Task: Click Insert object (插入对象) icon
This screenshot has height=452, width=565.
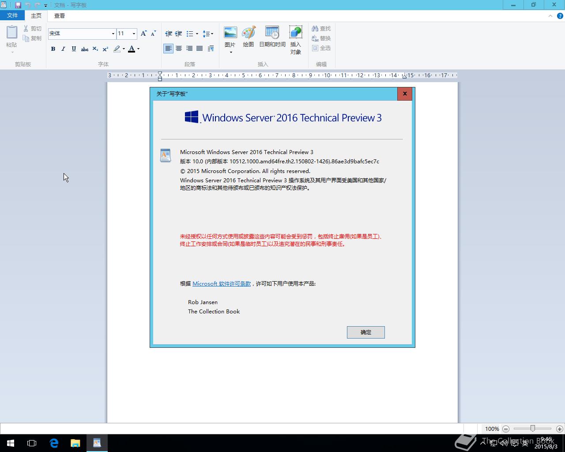Action: 296,33
